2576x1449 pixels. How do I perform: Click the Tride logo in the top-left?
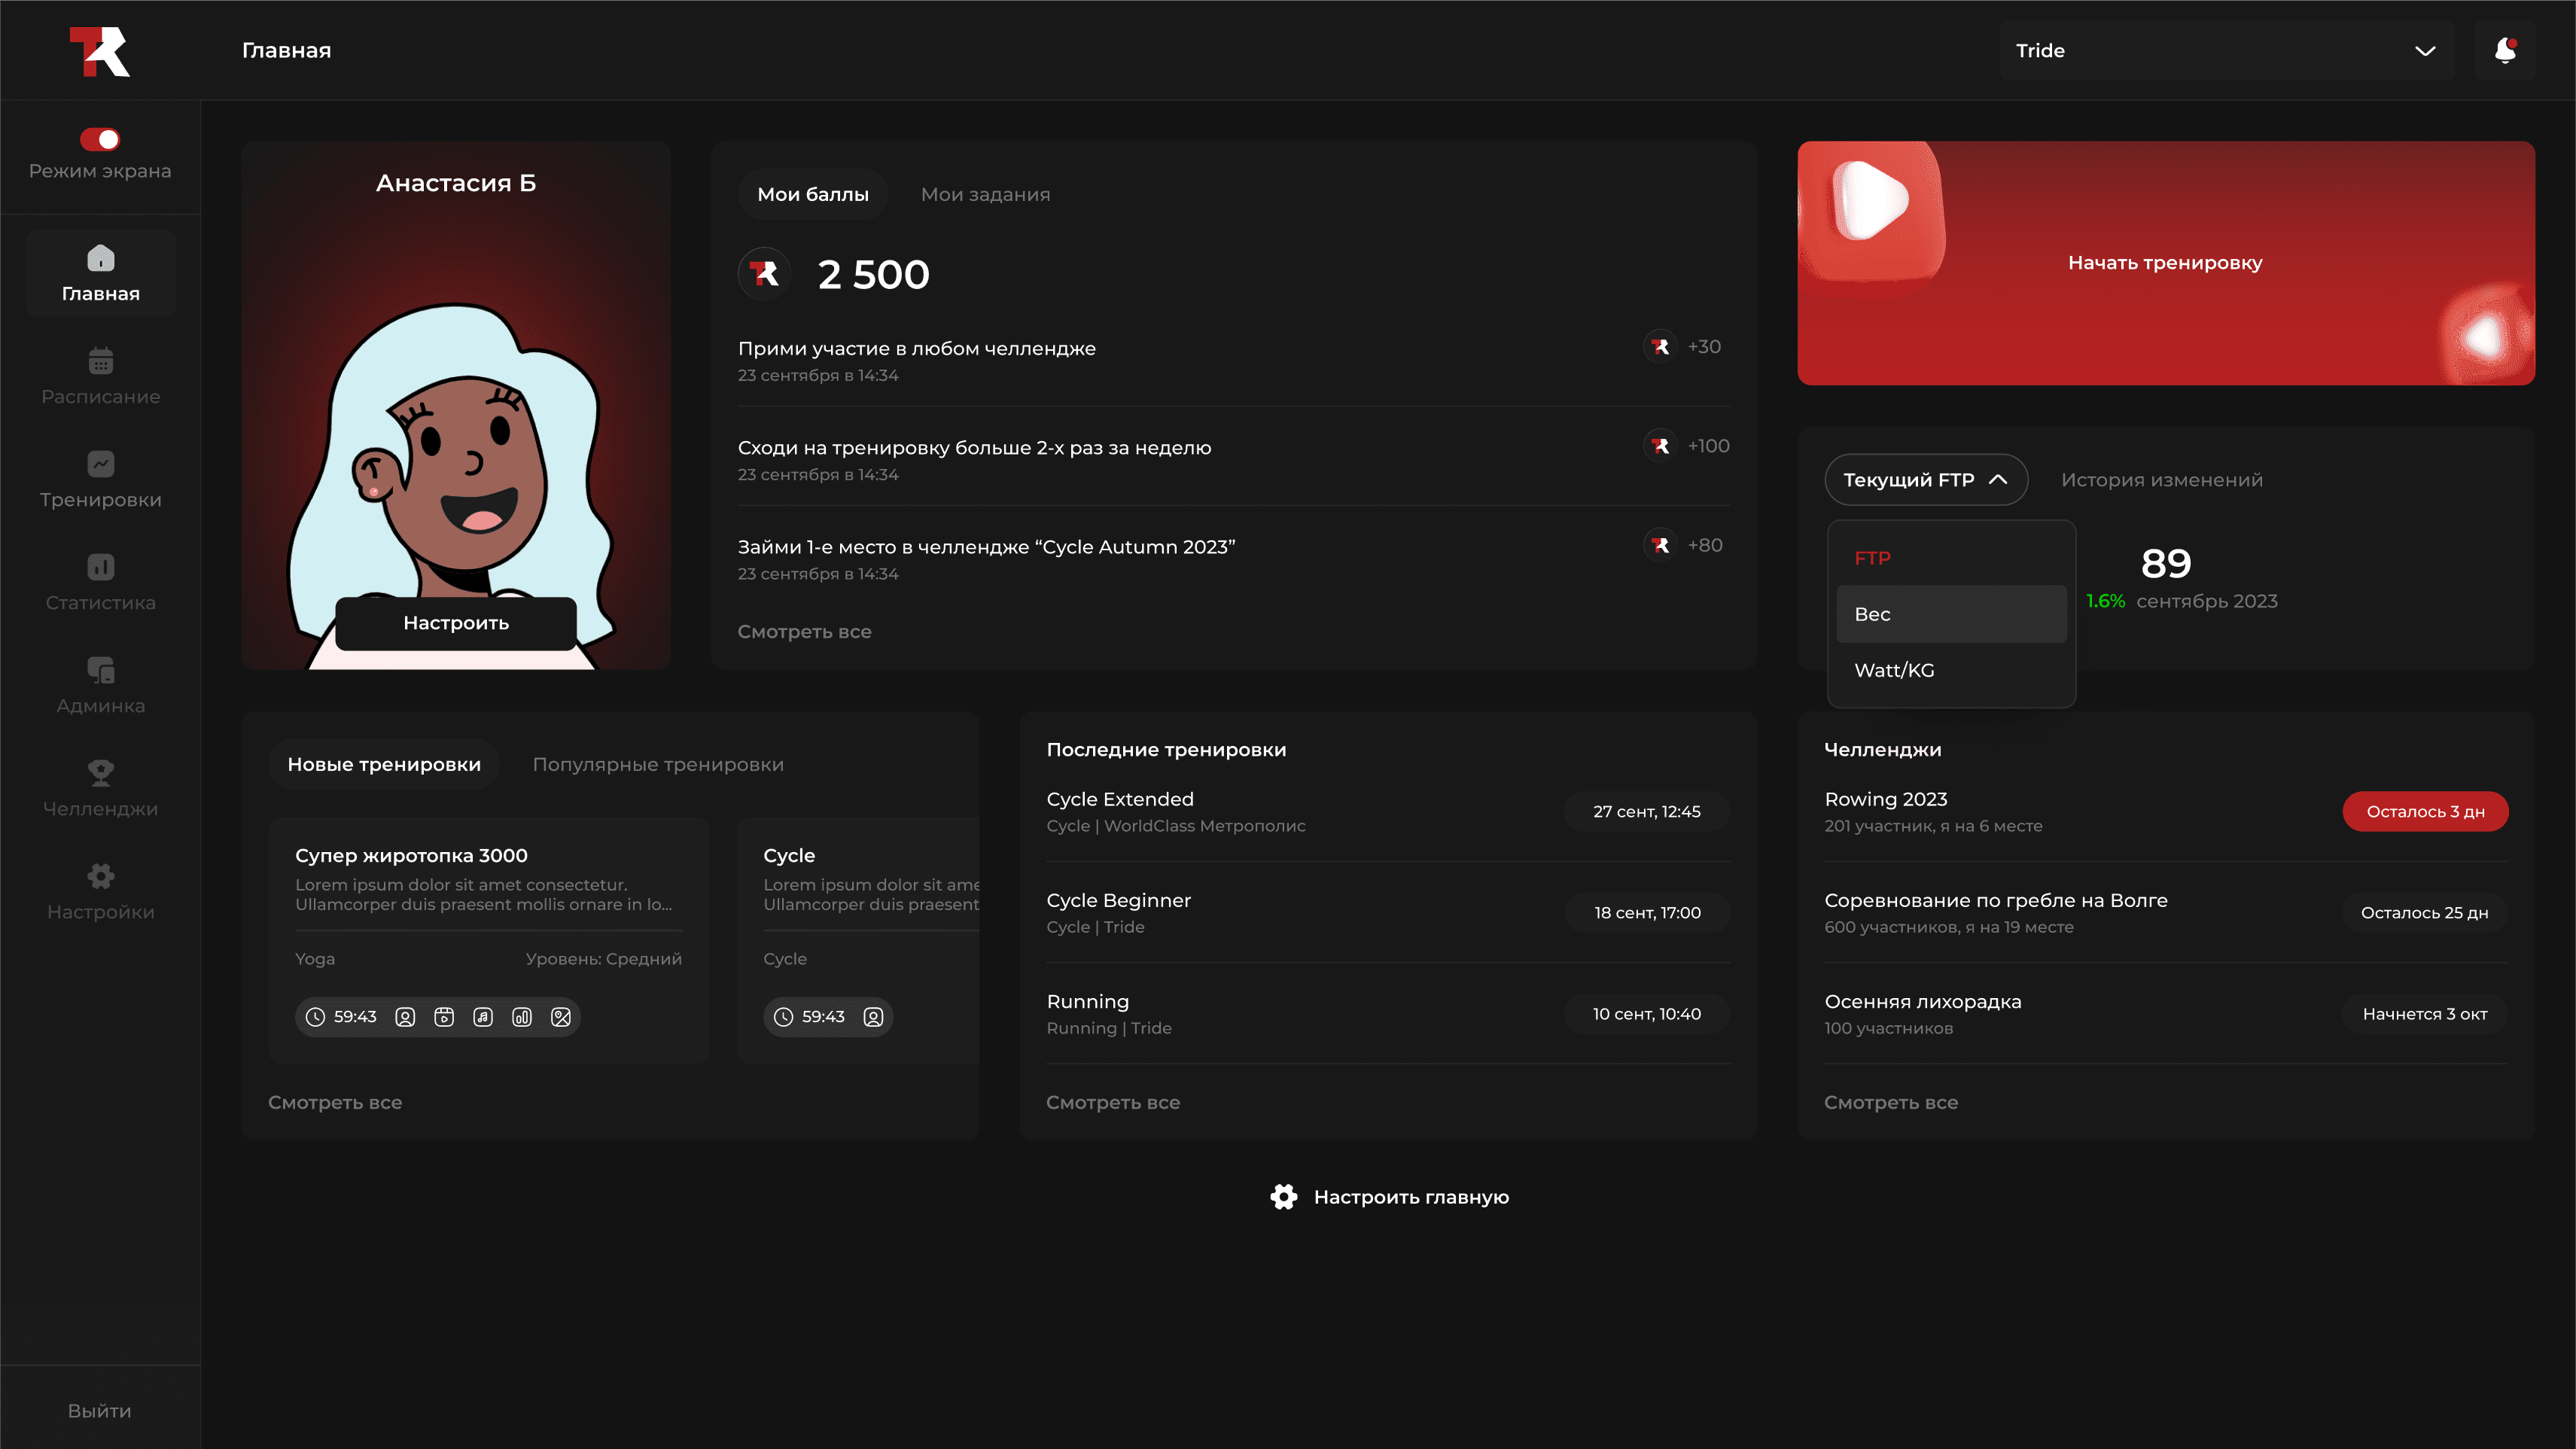(x=99, y=51)
